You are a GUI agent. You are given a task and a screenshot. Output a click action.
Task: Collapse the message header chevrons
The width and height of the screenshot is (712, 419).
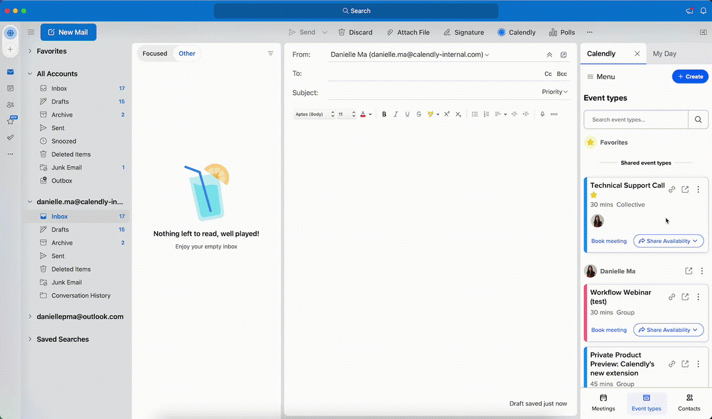549,55
